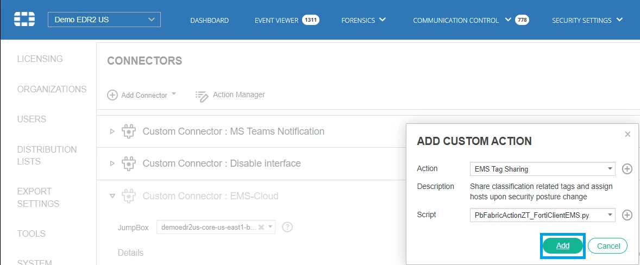This screenshot has width=640, height=265.
Task: Open Export Settings in the sidebar
Action: [x=39, y=197]
